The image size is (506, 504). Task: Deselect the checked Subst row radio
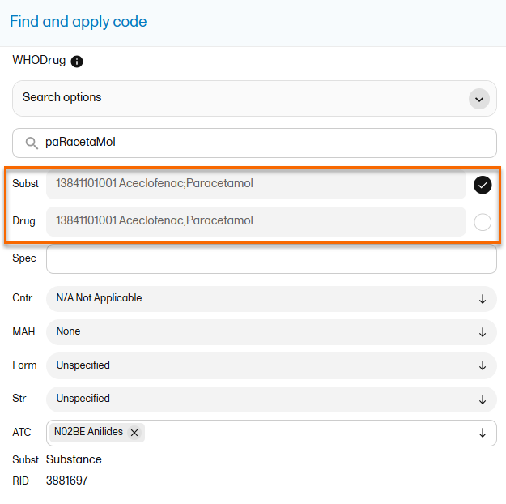tap(483, 185)
